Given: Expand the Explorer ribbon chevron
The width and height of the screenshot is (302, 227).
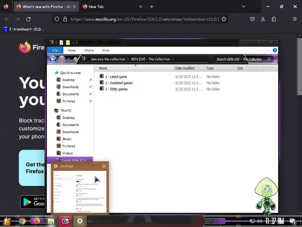Looking at the screenshot, I should (x=268, y=50).
